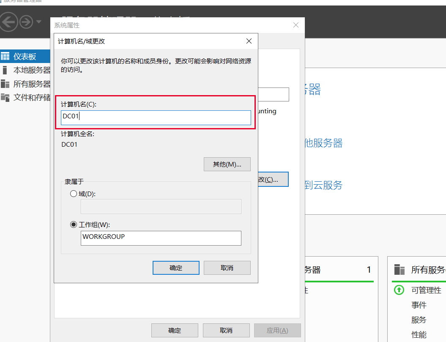Image resolution: width=446 pixels, height=342 pixels.
Task: Click the 所有服务器 tile icon
Action: (x=399, y=270)
